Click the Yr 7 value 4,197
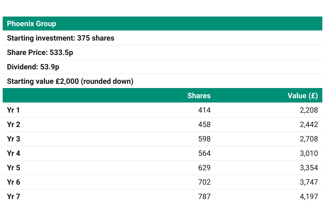The width and height of the screenshot is (325, 206). coord(309,196)
